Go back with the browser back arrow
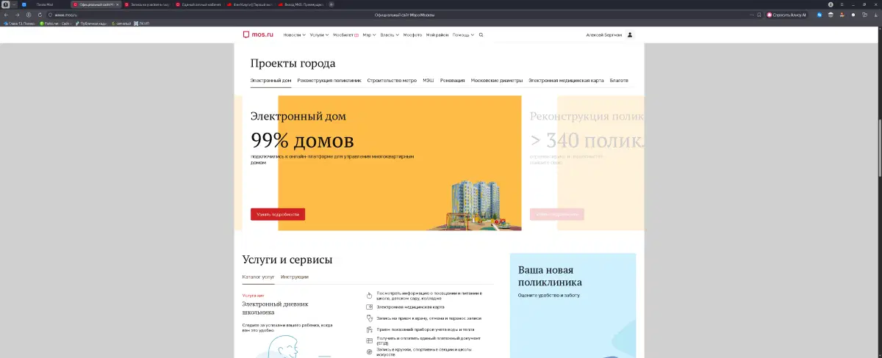The width and height of the screenshot is (882, 358). tap(7, 14)
